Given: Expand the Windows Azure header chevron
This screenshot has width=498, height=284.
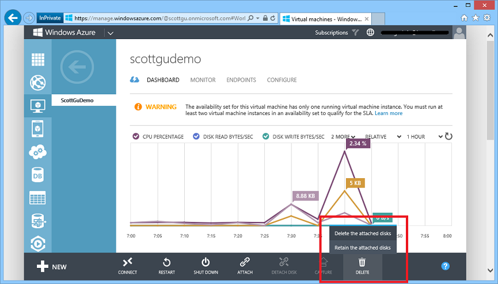Looking at the screenshot, I should 111,33.
